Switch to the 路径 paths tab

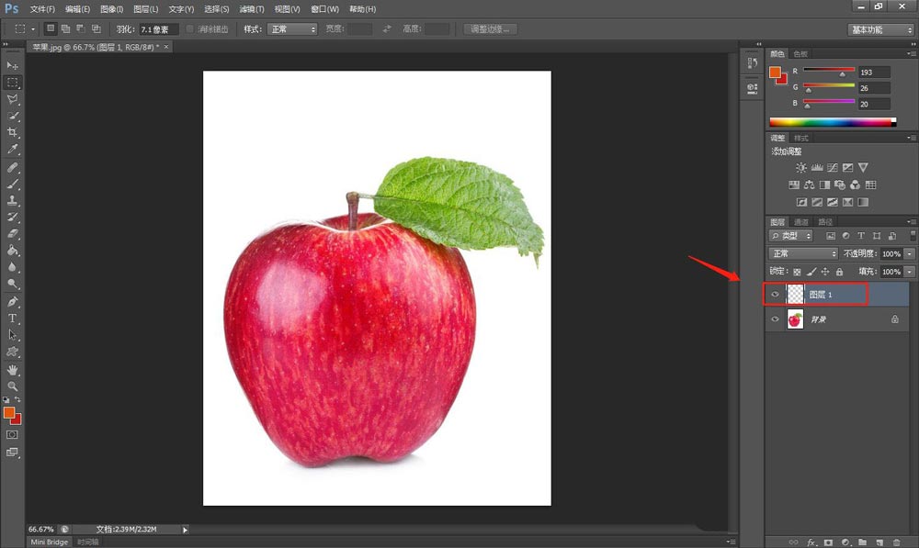(825, 222)
